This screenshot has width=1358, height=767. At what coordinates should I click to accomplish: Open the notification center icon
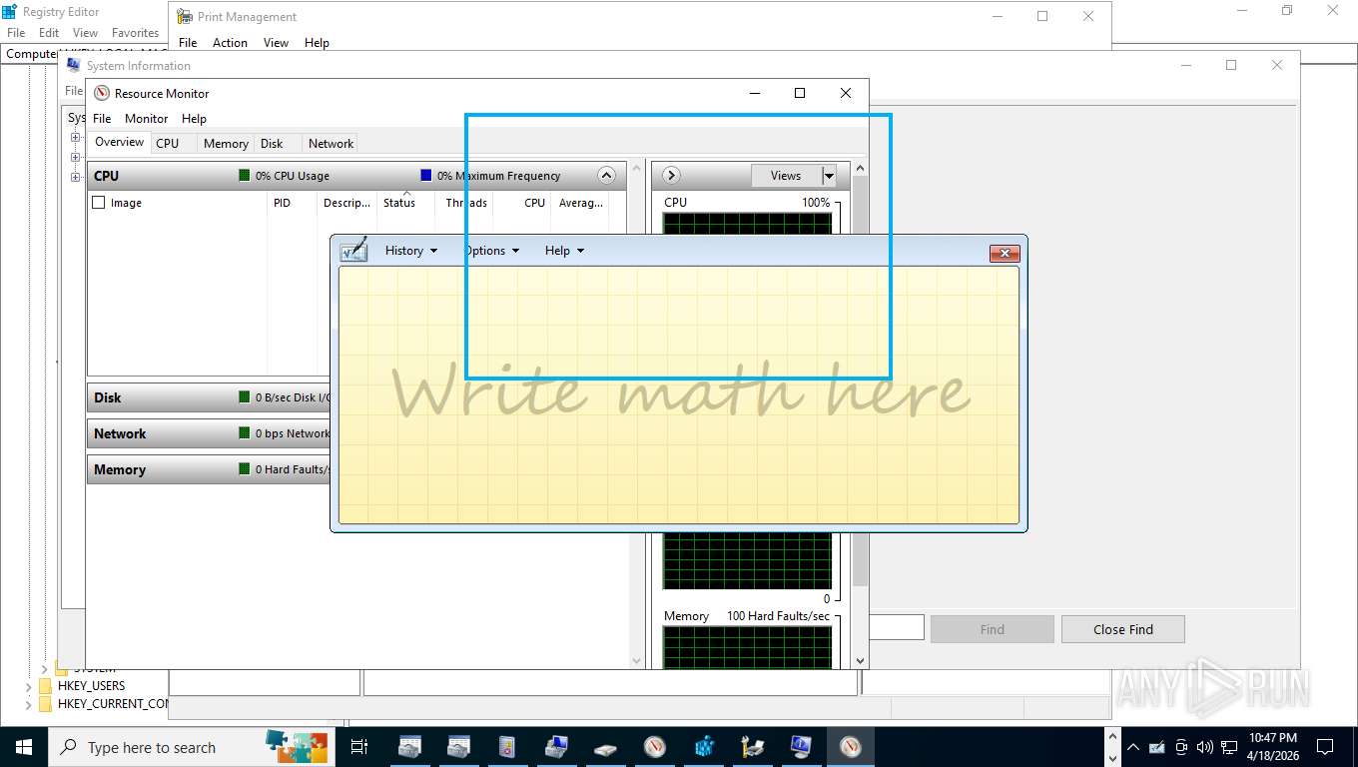1325,747
